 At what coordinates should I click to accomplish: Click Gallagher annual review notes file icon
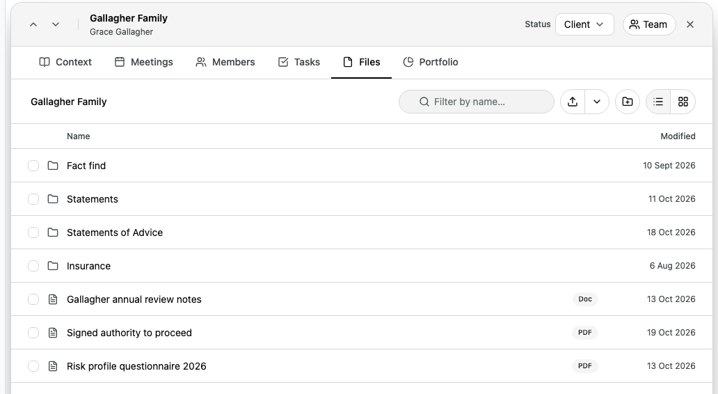point(53,299)
